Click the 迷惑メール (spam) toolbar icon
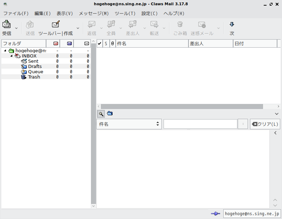Image resolution: width=282 pixels, height=219 pixels. 202,25
